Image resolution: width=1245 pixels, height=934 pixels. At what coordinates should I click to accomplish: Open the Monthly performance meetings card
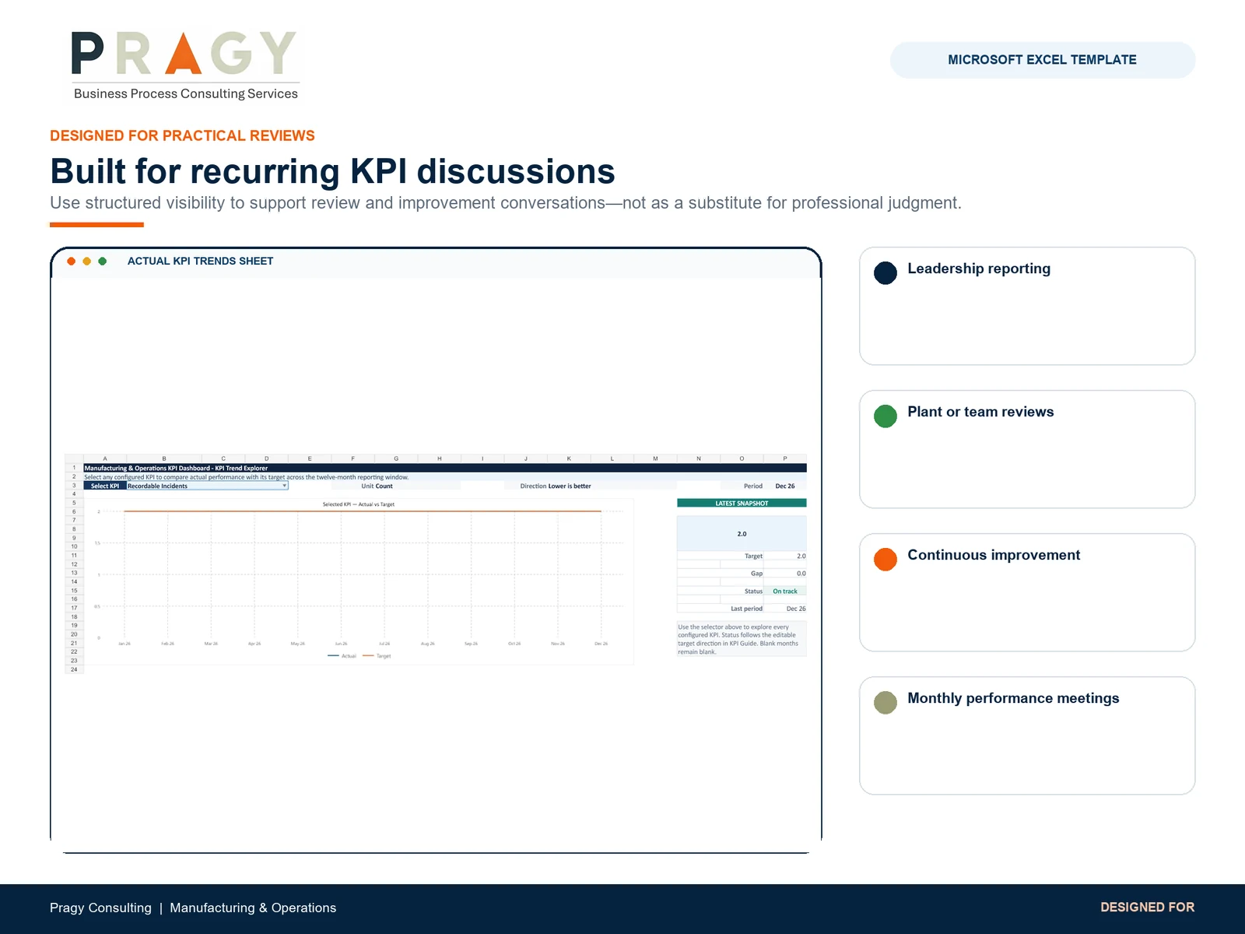1027,736
